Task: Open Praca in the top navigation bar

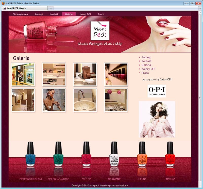Action: [x=101, y=14]
